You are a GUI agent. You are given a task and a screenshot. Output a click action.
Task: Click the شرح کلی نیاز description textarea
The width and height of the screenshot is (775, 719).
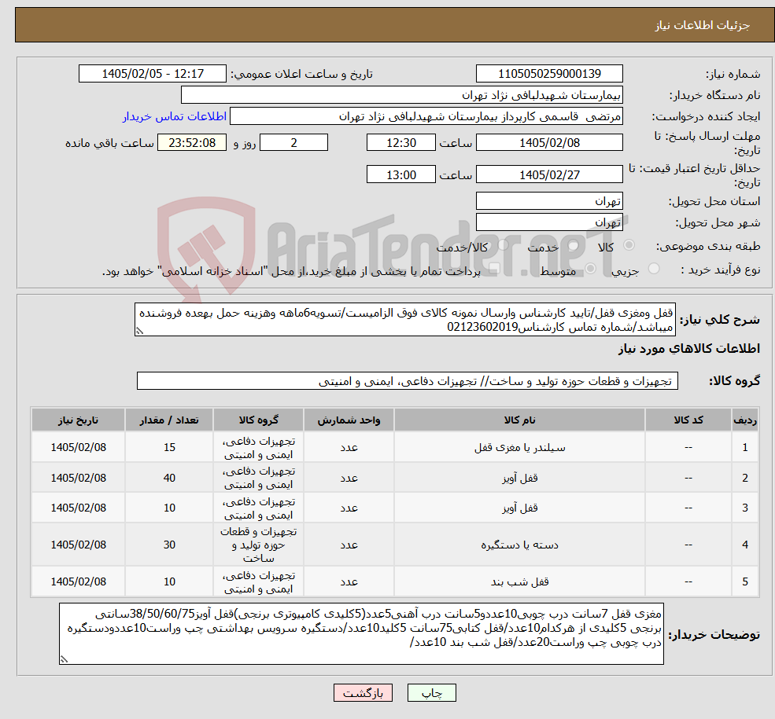point(404,320)
